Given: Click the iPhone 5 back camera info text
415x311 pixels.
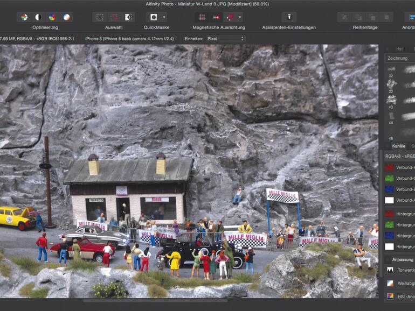Looking at the screenshot, I should (129, 39).
